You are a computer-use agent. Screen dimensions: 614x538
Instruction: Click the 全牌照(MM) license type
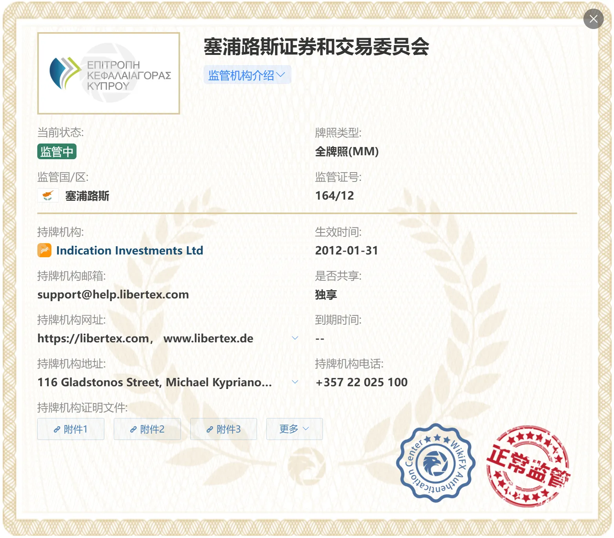coord(347,151)
